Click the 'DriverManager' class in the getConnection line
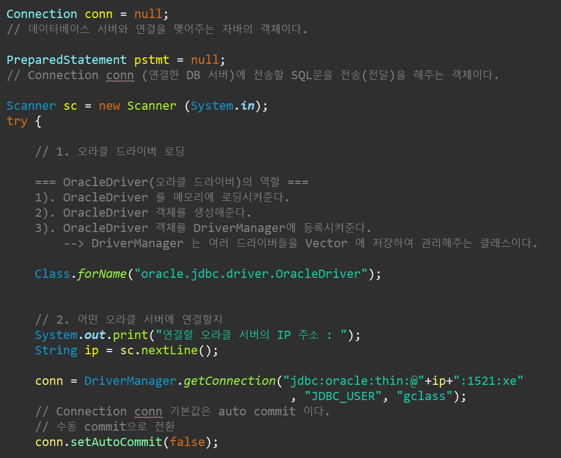Viewport: 561px width, 458px height. (130, 380)
